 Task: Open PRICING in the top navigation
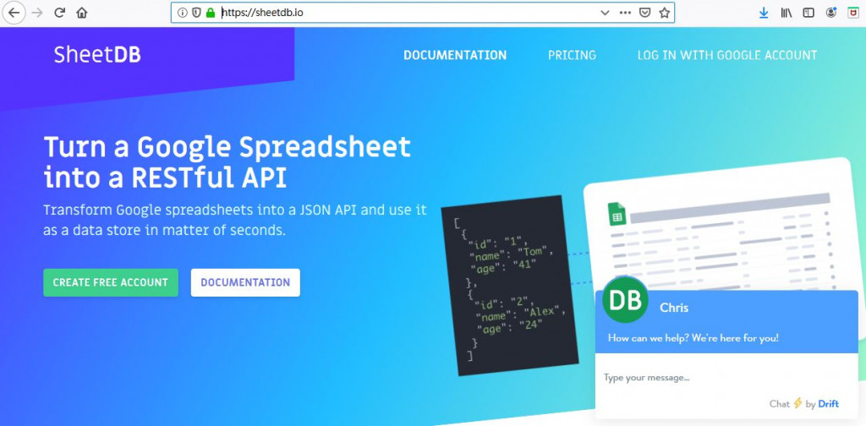point(573,55)
